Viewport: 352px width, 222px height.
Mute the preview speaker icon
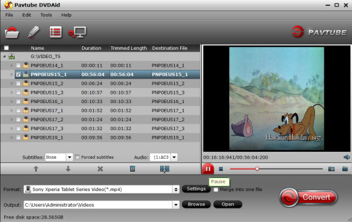tap(347, 157)
